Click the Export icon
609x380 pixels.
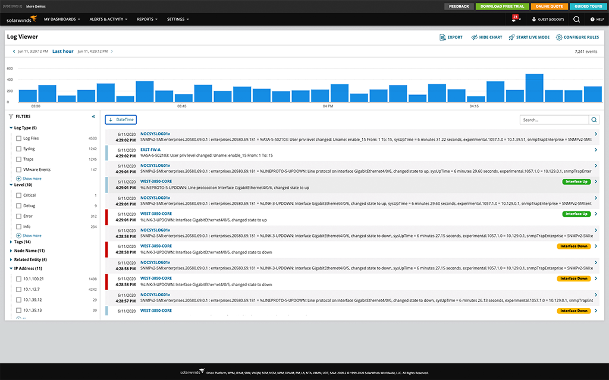click(442, 37)
